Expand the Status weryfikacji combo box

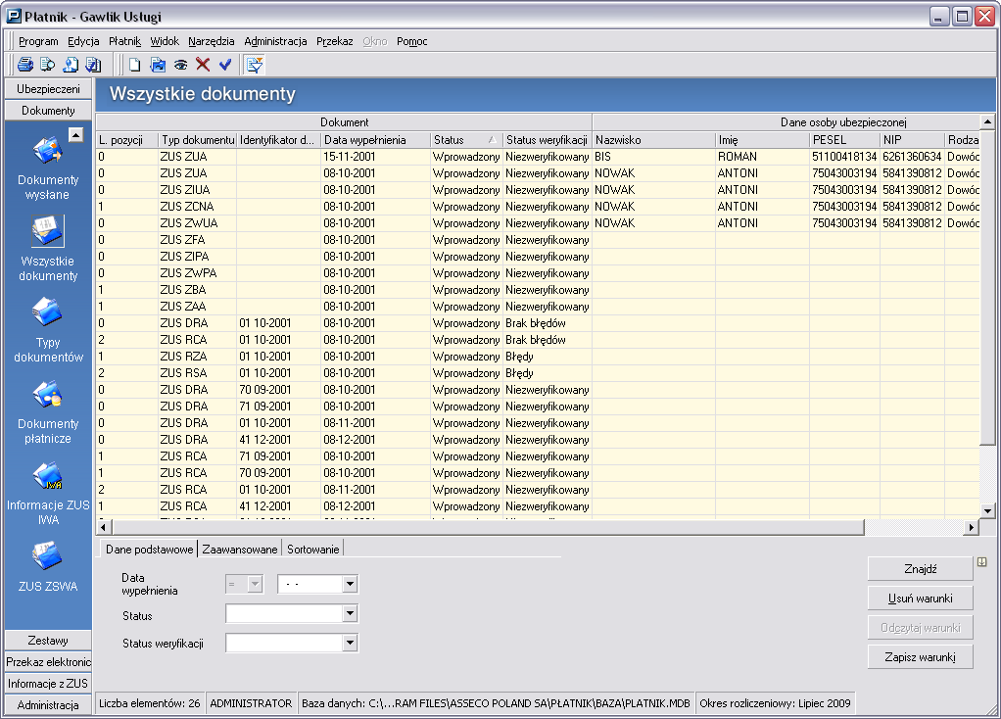[350, 643]
